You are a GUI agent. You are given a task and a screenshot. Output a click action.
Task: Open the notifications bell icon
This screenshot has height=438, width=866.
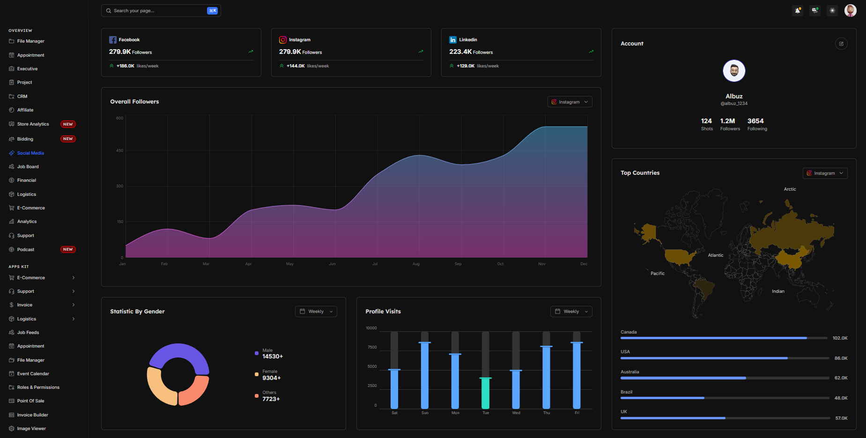click(798, 10)
